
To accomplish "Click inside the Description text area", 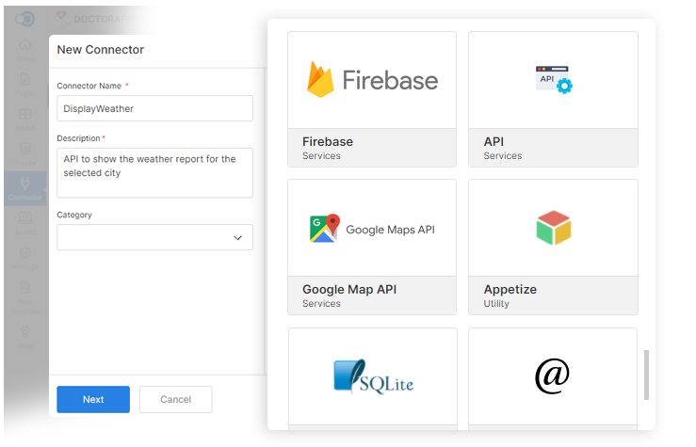I will coord(154,172).
